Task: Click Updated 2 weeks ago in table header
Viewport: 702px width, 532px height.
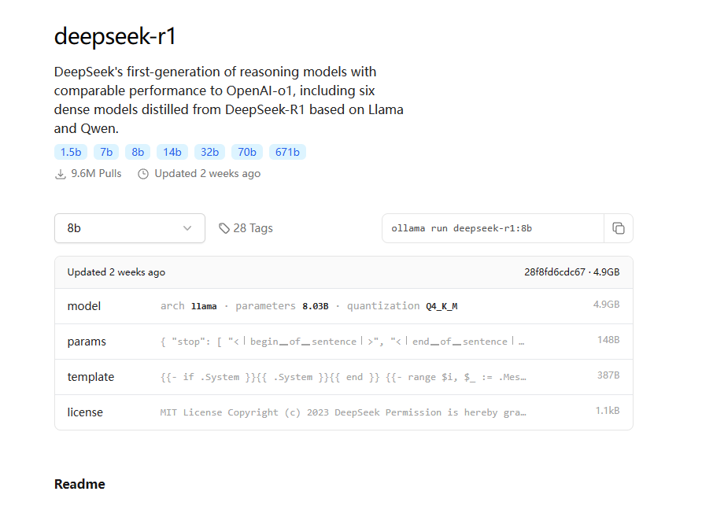Action: click(116, 272)
